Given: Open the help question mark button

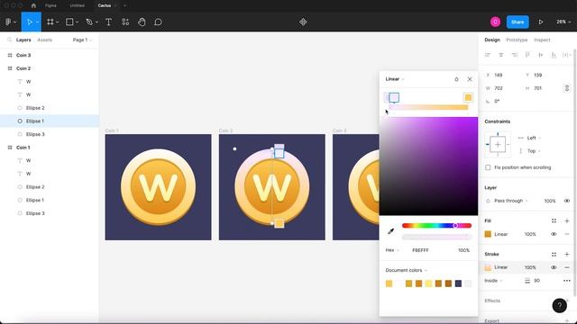Looking at the screenshot, I should [559, 305].
